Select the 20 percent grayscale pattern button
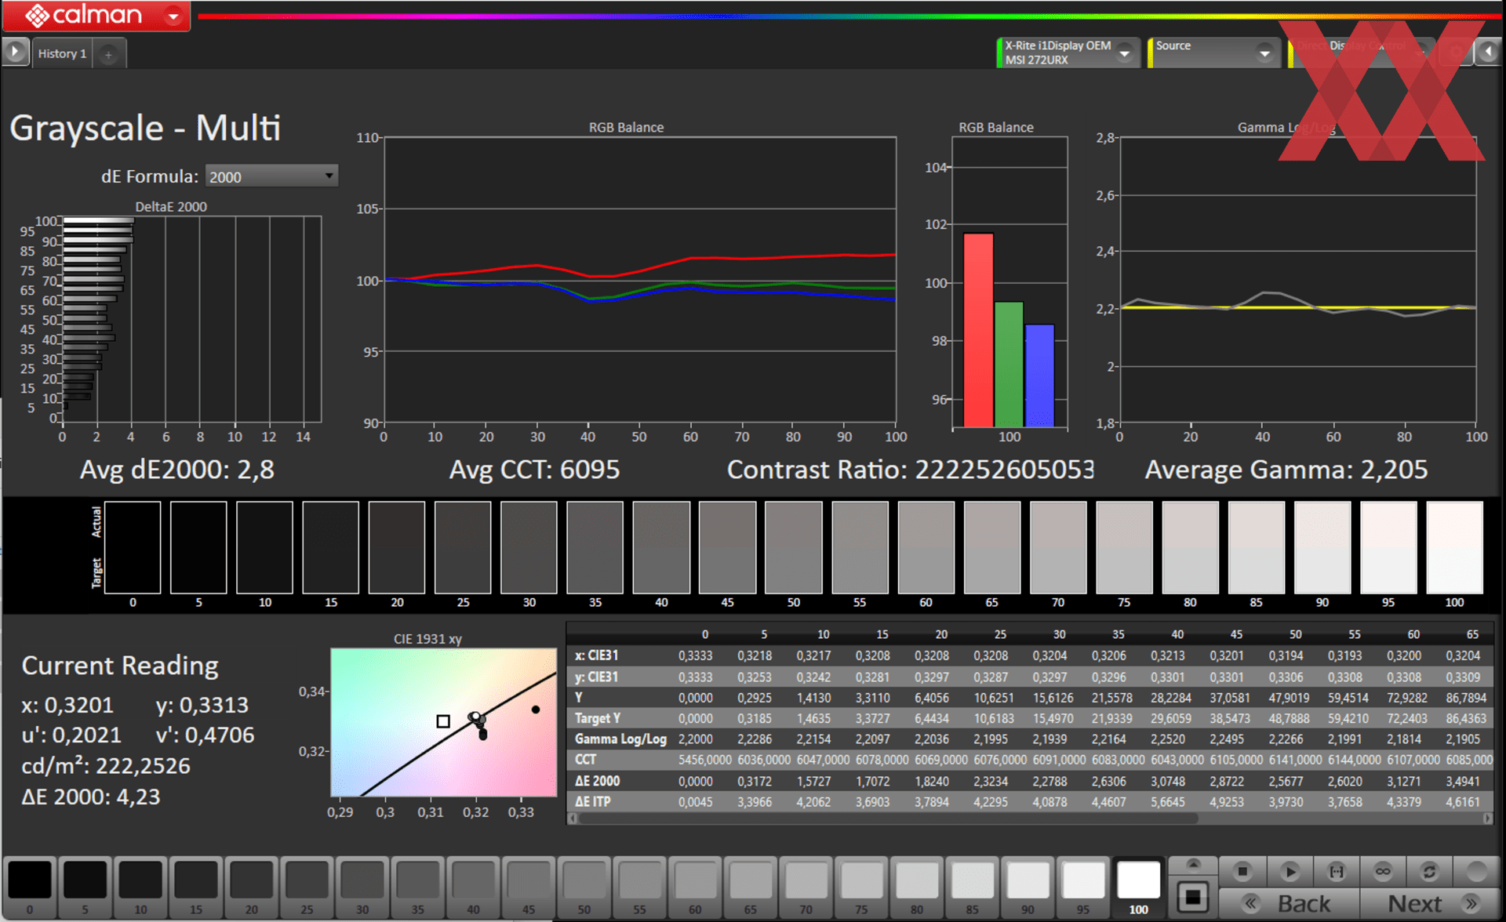The width and height of the screenshot is (1506, 922). tap(251, 887)
